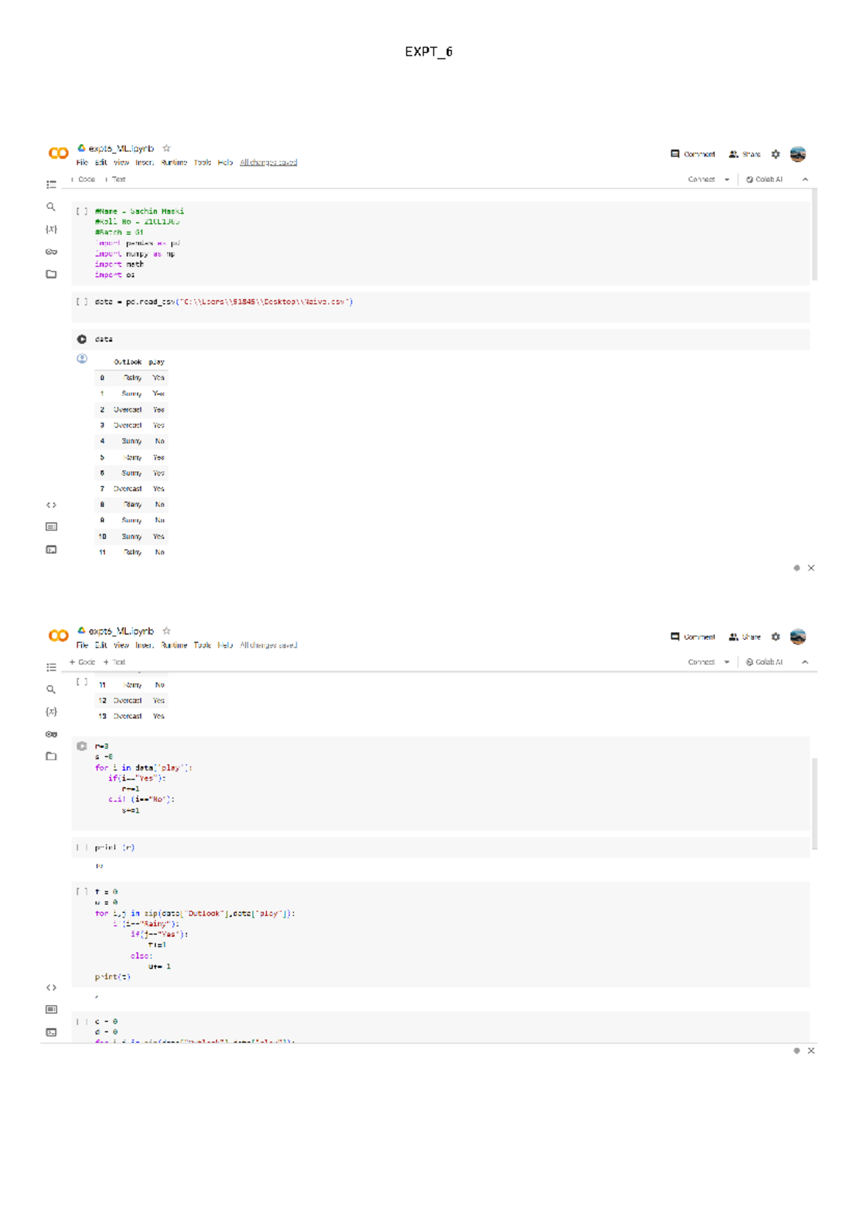Star the expt6_ML.ipynb notebook in upper window
859x1214 pixels.
click(x=167, y=148)
